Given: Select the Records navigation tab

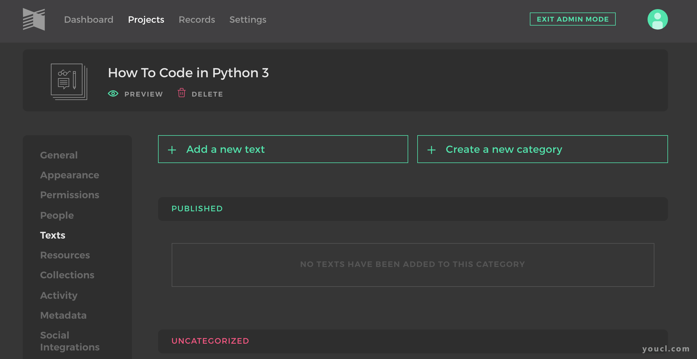Looking at the screenshot, I should [x=197, y=19].
